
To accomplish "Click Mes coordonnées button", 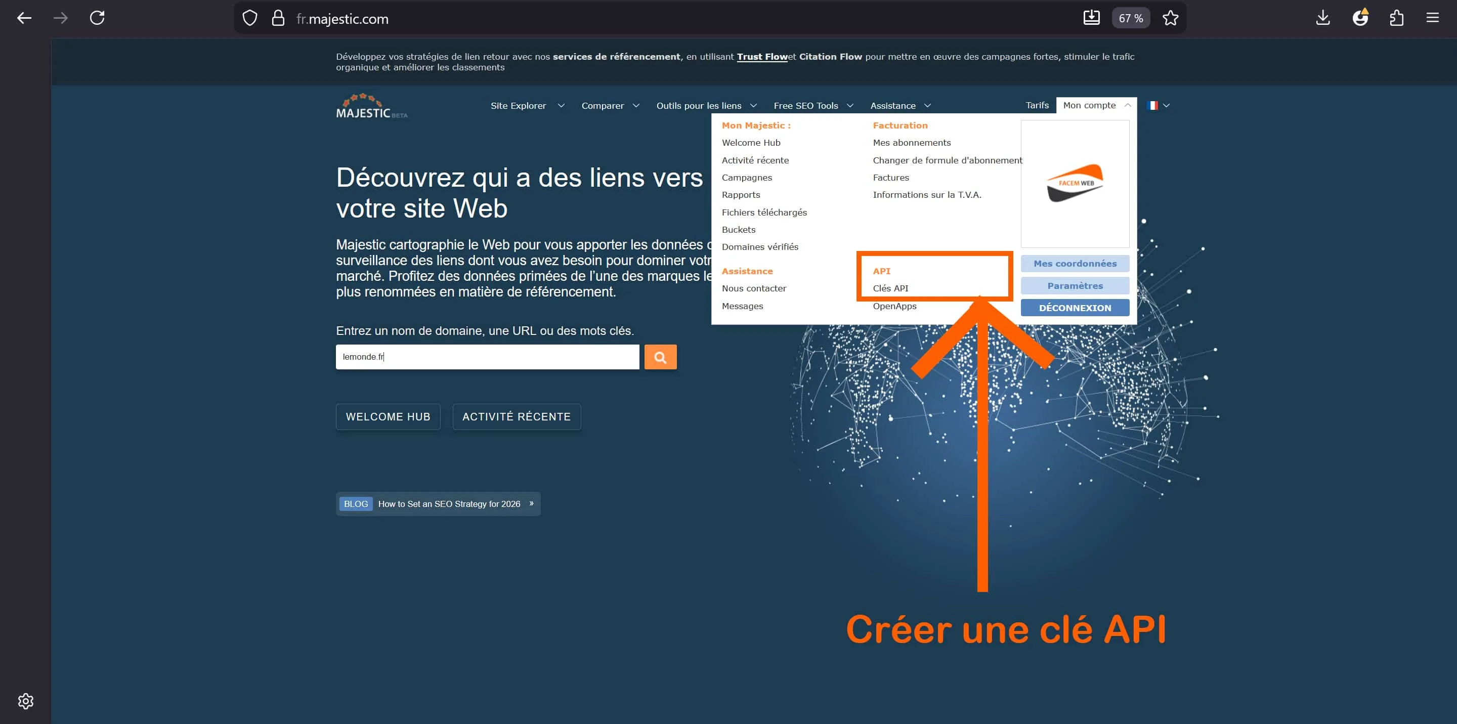I will click(1075, 264).
